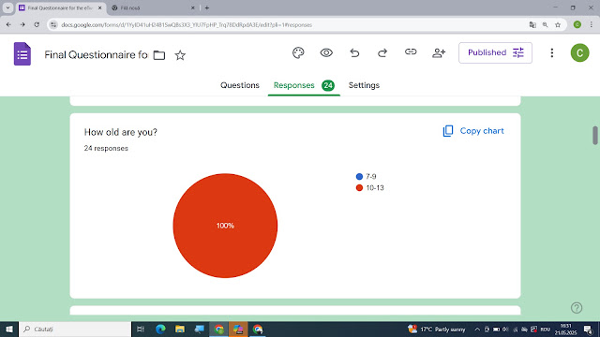
Task: Open the Published options button
Action: click(495, 52)
